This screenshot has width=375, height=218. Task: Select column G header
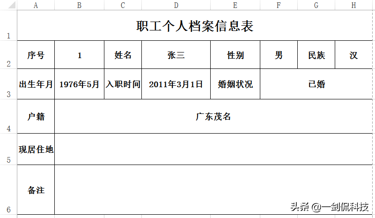[316, 5]
